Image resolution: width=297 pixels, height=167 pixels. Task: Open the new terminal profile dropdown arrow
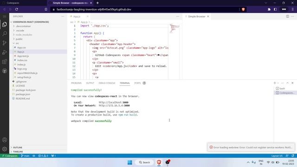pos(278,83)
